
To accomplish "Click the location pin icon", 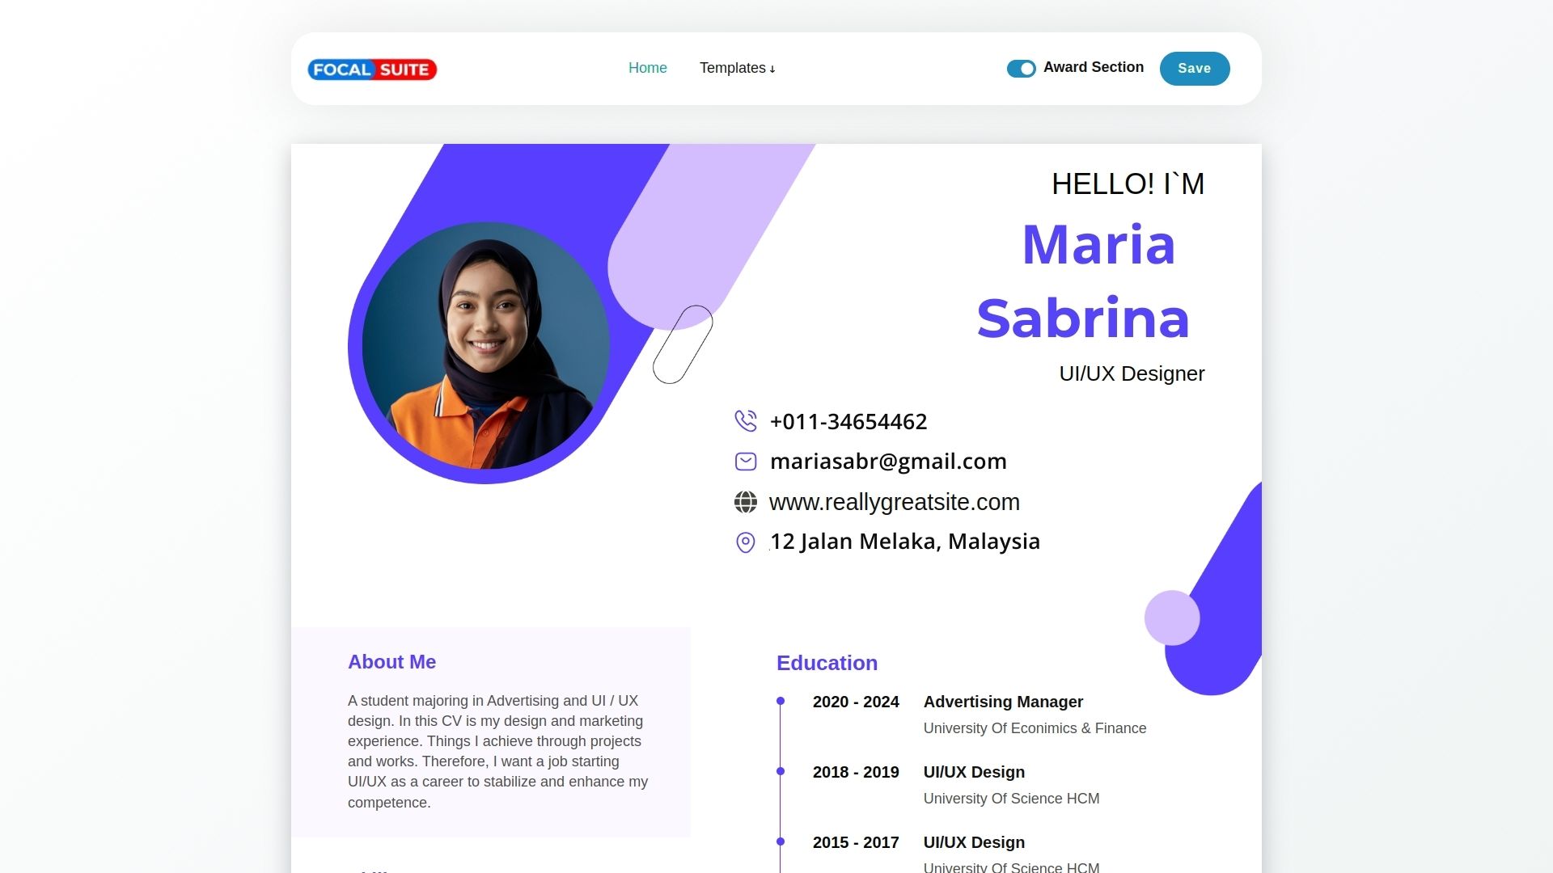I will point(746,542).
